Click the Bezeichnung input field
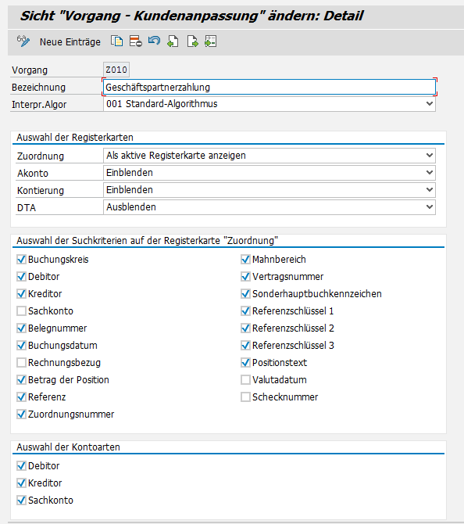Image resolution: width=464 pixels, height=524 pixels. click(x=269, y=88)
